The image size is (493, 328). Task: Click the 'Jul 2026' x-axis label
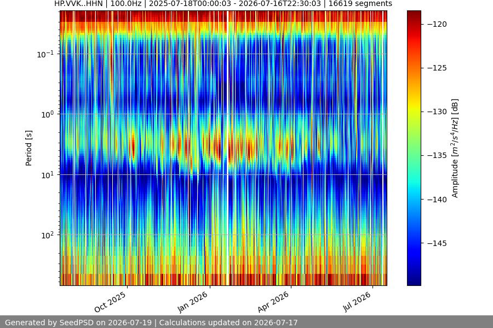point(357,302)
